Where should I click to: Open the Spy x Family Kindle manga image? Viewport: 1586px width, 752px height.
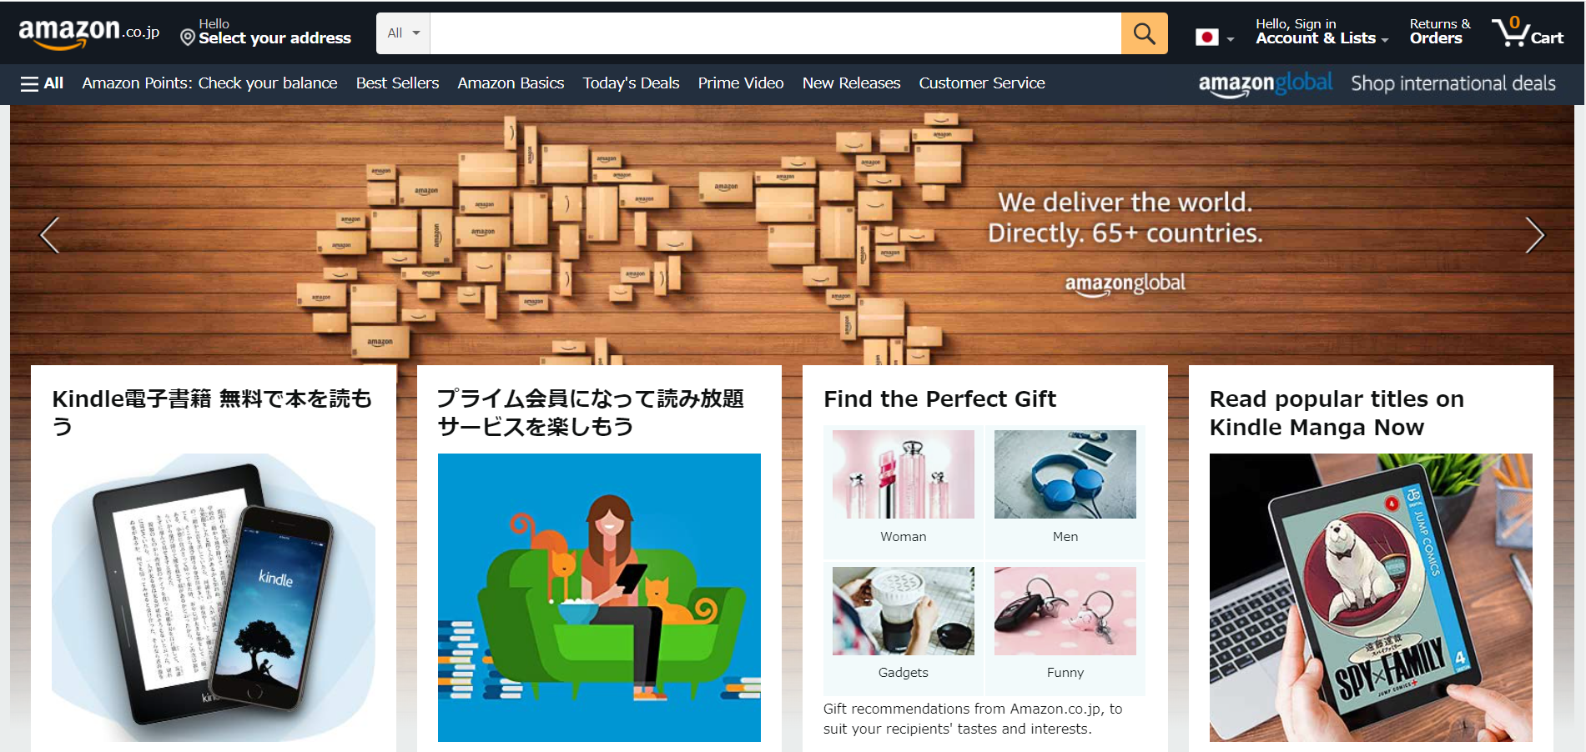(1371, 598)
